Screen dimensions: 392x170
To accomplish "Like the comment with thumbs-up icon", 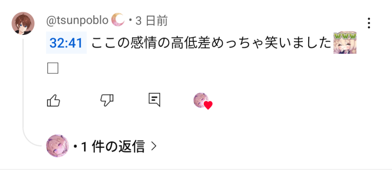I will pos(54,101).
